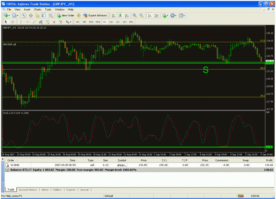Toggle chart auto scroll
The width and height of the screenshot is (276, 199).
(x=150, y=15)
